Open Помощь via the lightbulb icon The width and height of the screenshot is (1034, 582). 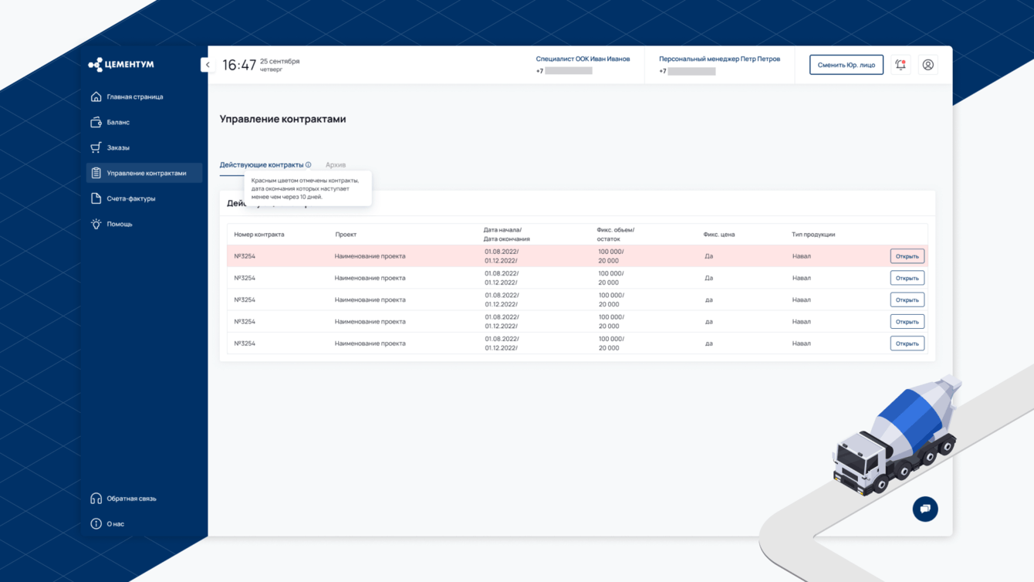pyautogui.click(x=96, y=224)
